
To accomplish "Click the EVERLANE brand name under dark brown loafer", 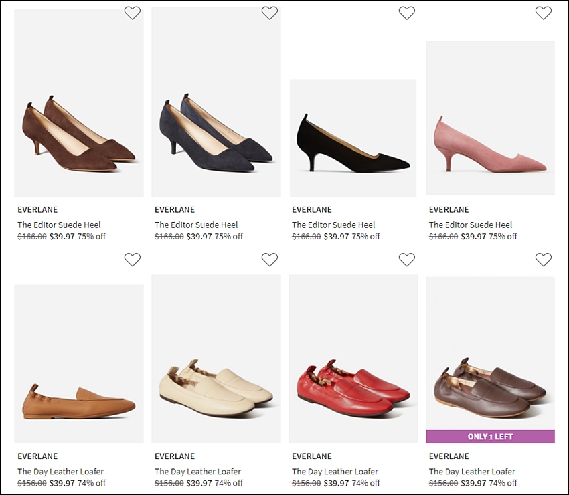I will (x=449, y=456).
